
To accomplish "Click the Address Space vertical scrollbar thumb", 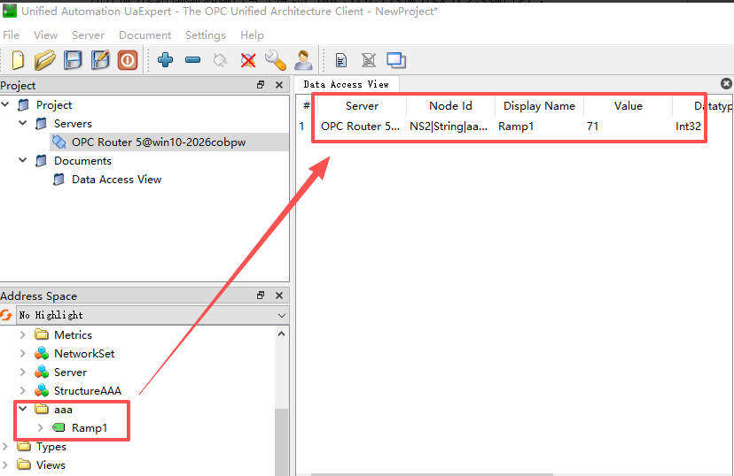I will 281,441.
